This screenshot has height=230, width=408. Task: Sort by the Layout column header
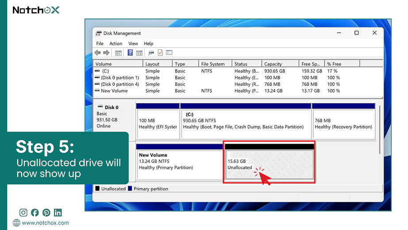pos(158,64)
